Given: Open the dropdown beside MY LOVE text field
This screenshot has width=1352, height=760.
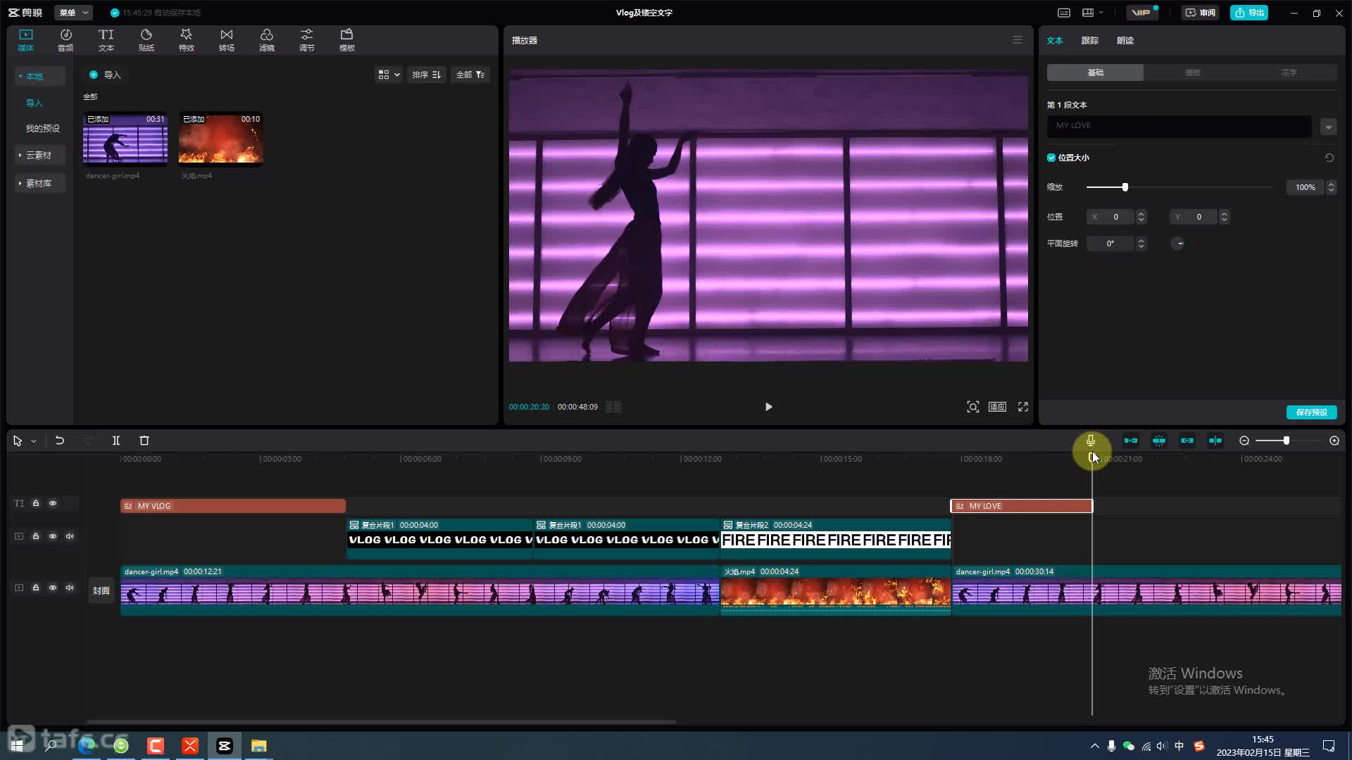Looking at the screenshot, I should click(x=1329, y=127).
